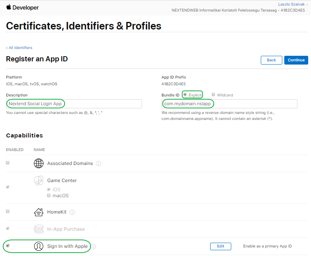Click the Sign In with Apple person icon
311x259 pixels.
(x=39, y=246)
